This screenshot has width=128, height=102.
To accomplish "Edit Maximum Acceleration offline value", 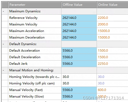I will click(79, 31).
